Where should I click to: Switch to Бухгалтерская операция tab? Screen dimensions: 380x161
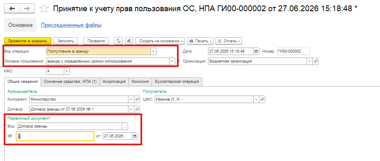pyautogui.click(x=177, y=82)
